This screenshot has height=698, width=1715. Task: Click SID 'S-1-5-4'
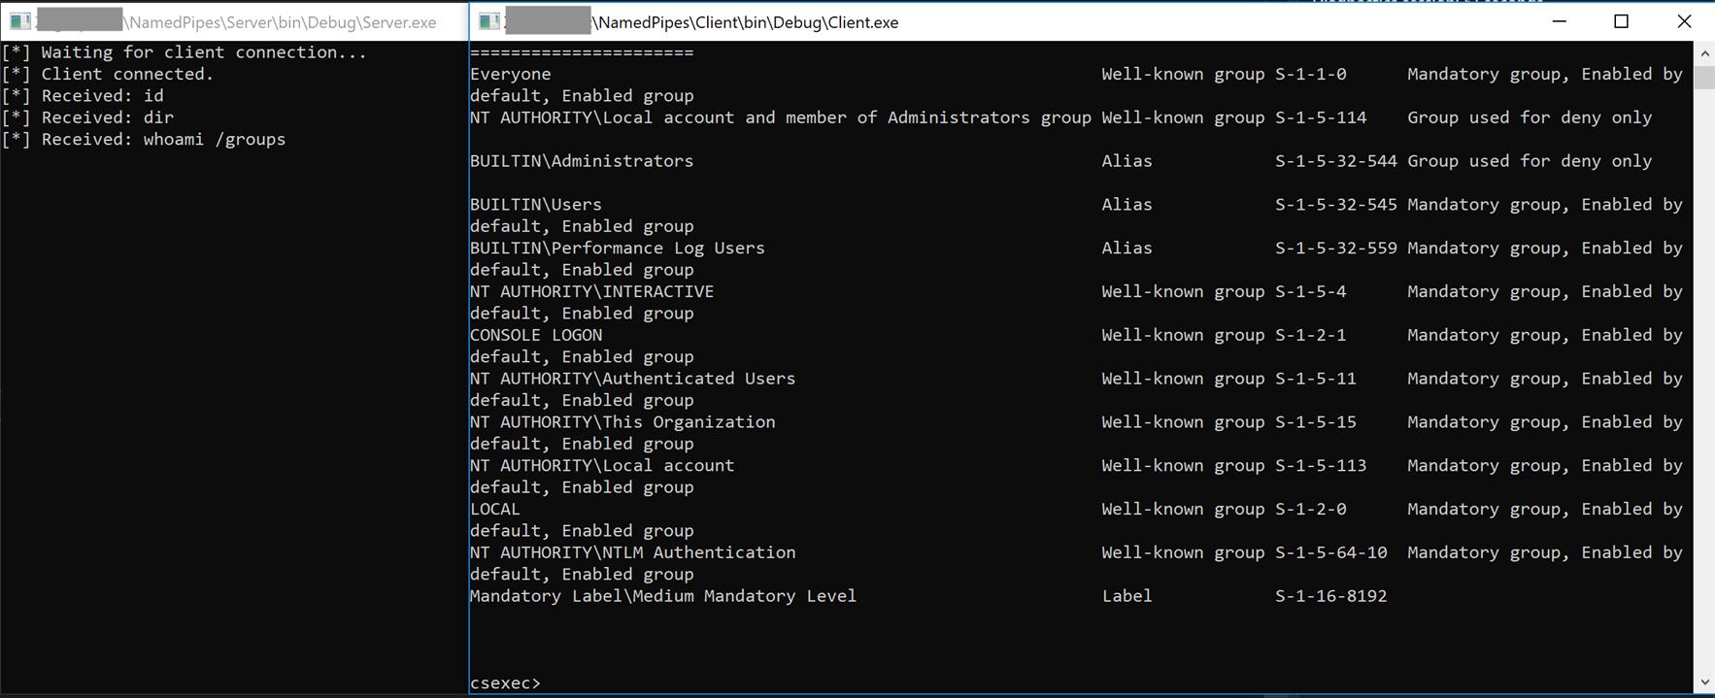[x=1311, y=291]
